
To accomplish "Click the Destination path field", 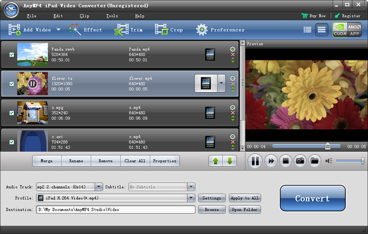I will (116, 210).
